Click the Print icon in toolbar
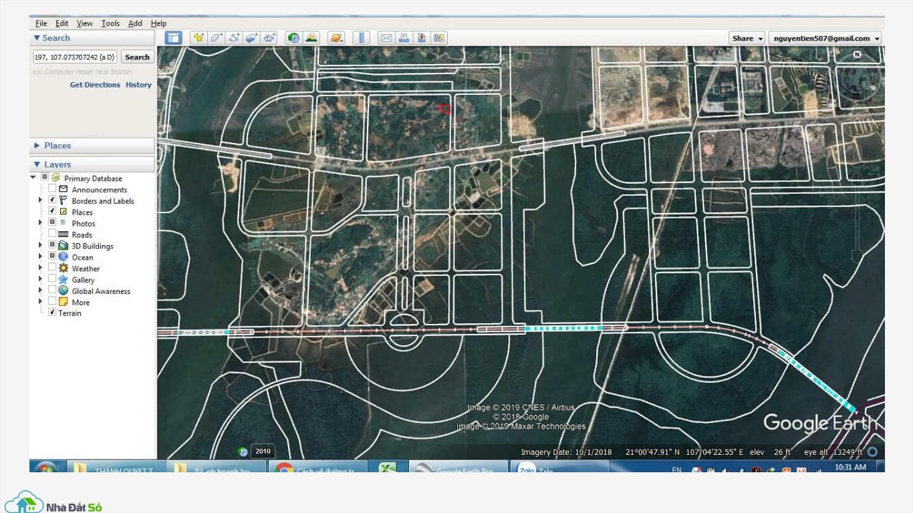Image resolution: width=913 pixels, height=513 pixels. point(404,38)
